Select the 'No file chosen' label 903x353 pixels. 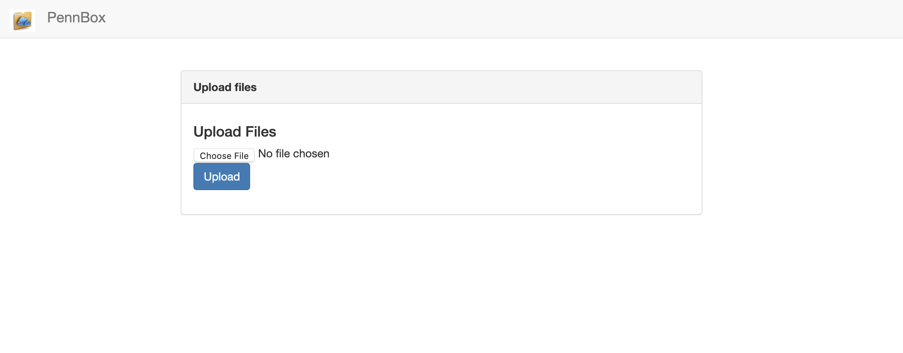point(294,154)
